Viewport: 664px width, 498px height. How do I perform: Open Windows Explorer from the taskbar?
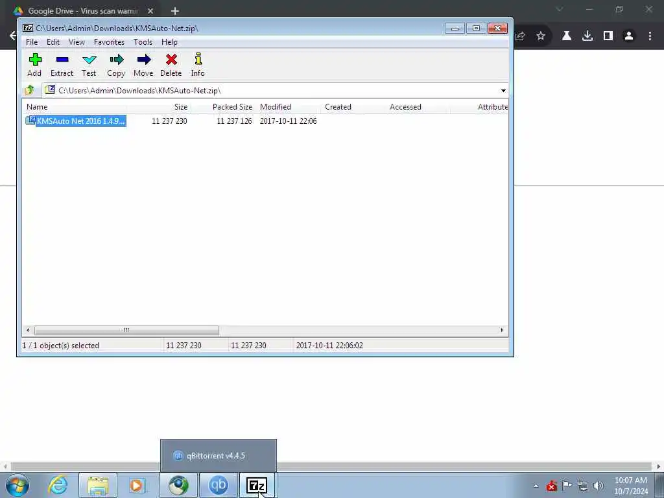point(98,485)
